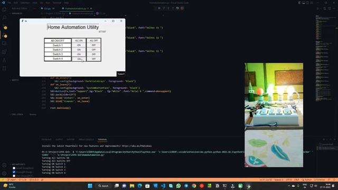
Task: Toggle User Uncaught Exceptions breakpoint checkbox
Action: pos(14,176)
